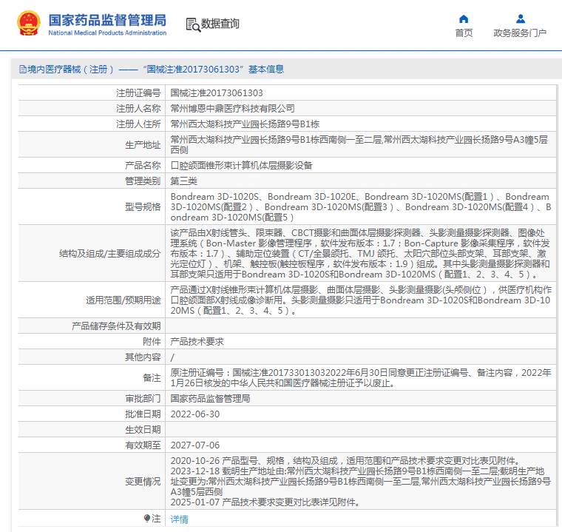
Task: Click the 适用范围/预期用途 row label
Action: [123, 300]
